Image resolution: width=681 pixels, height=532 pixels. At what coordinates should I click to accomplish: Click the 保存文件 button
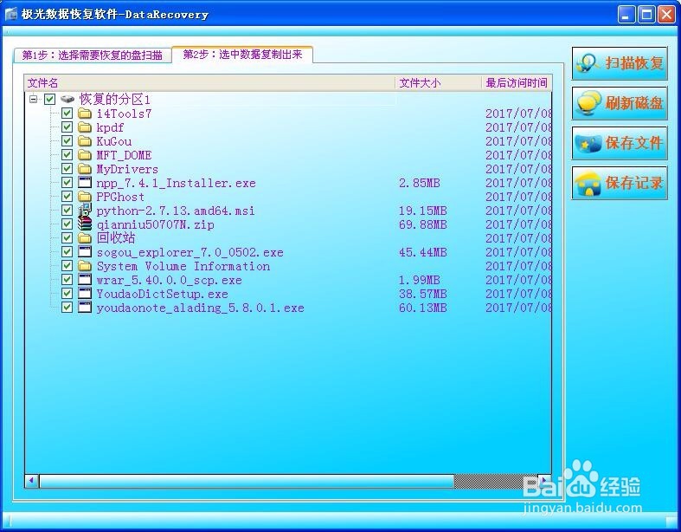point(620,143)
